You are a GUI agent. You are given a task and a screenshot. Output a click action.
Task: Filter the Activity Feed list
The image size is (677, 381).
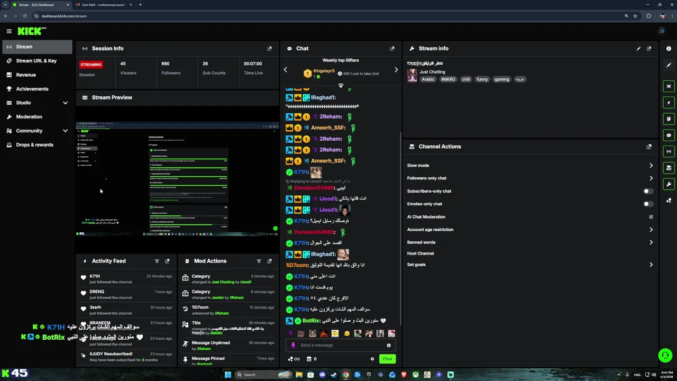coord(157,261)
